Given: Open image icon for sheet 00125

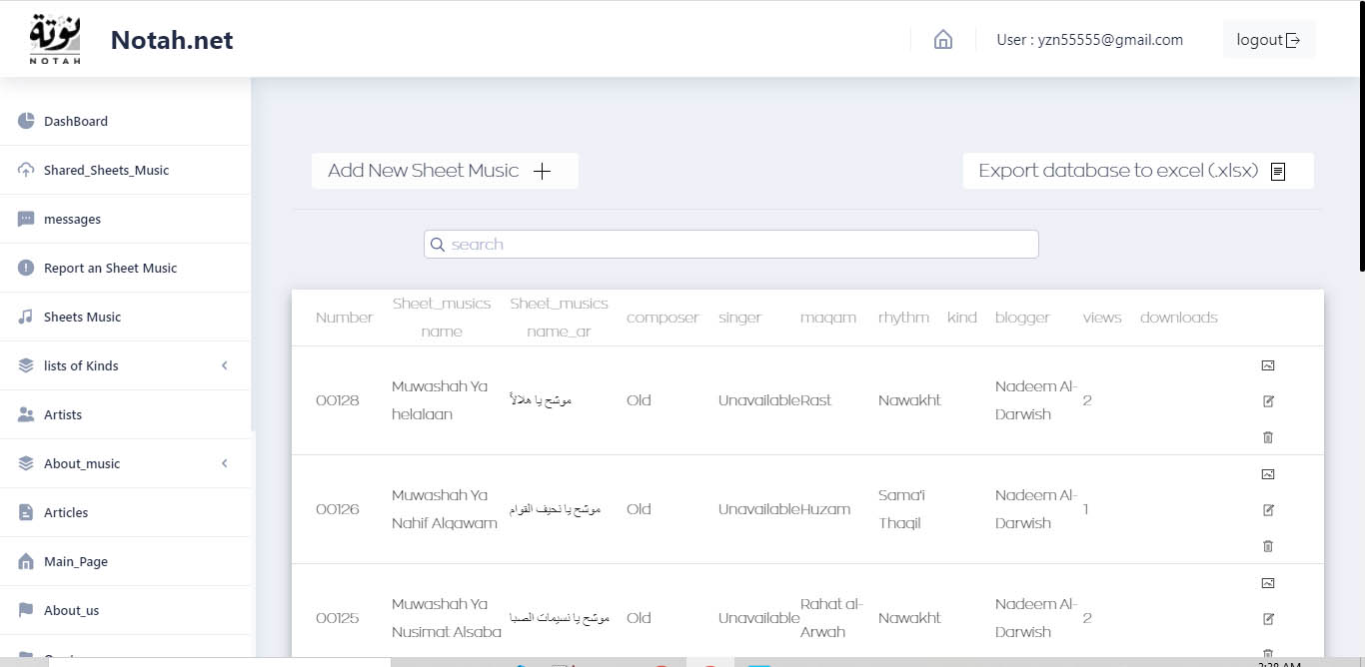Looking at the screenshot, I should 1268,583.
